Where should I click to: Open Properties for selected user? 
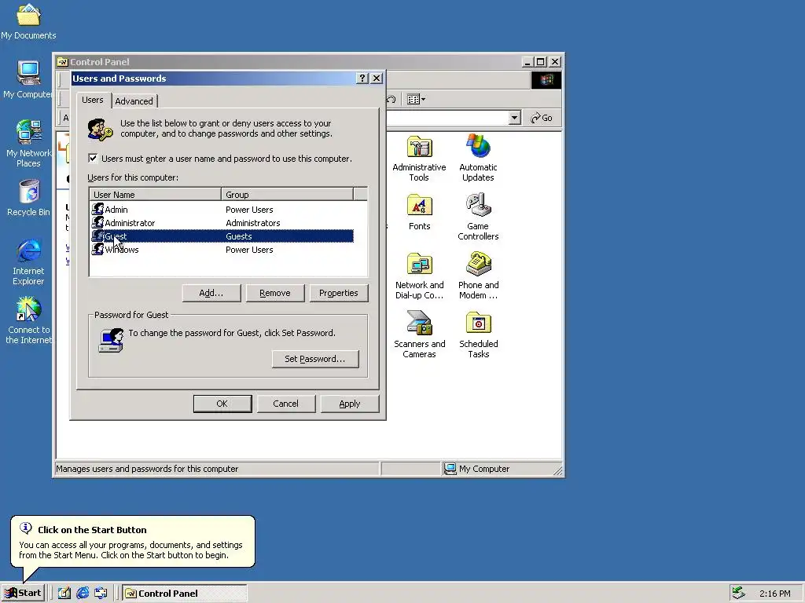pyautogui.click(x=338, y=293)
